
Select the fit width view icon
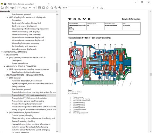[39, 8]
